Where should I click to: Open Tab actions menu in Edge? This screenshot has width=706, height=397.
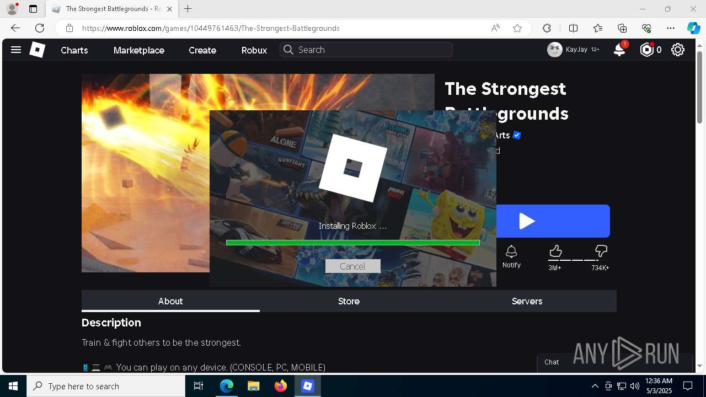click(33, 9)
